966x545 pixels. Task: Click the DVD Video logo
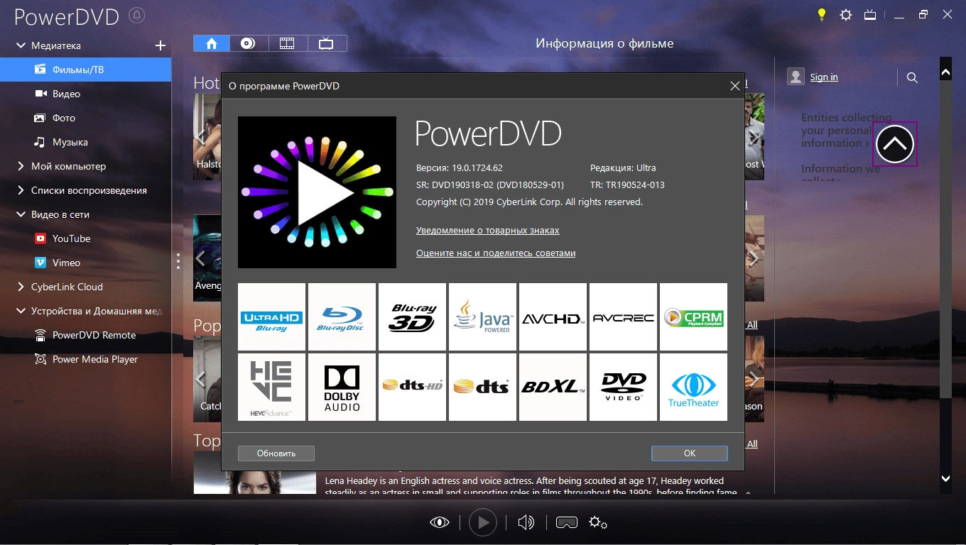(x=623, y=387)
